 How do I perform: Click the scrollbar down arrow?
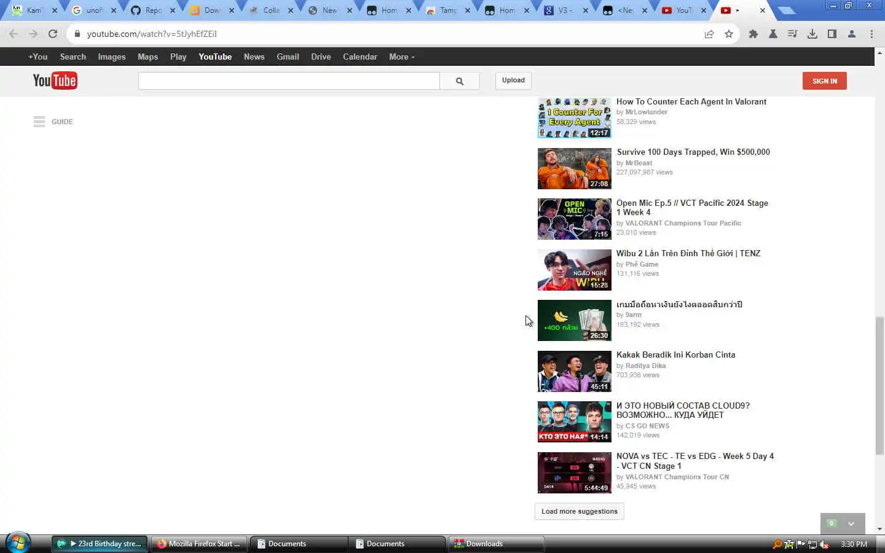pyautogui.click(x=879, y=528)
